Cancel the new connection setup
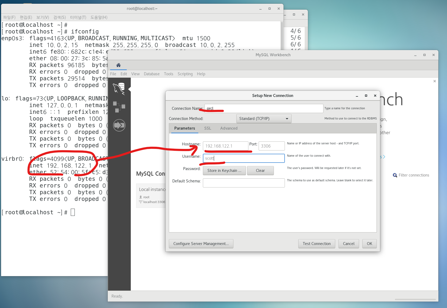The image size is (447, 308). click(349, 244)
